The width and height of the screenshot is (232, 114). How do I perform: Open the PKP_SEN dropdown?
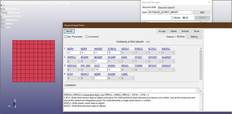tap(87, 70)
